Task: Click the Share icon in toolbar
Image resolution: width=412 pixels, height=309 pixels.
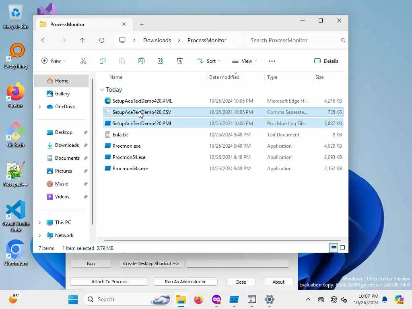Action: (x=161, y=61)
